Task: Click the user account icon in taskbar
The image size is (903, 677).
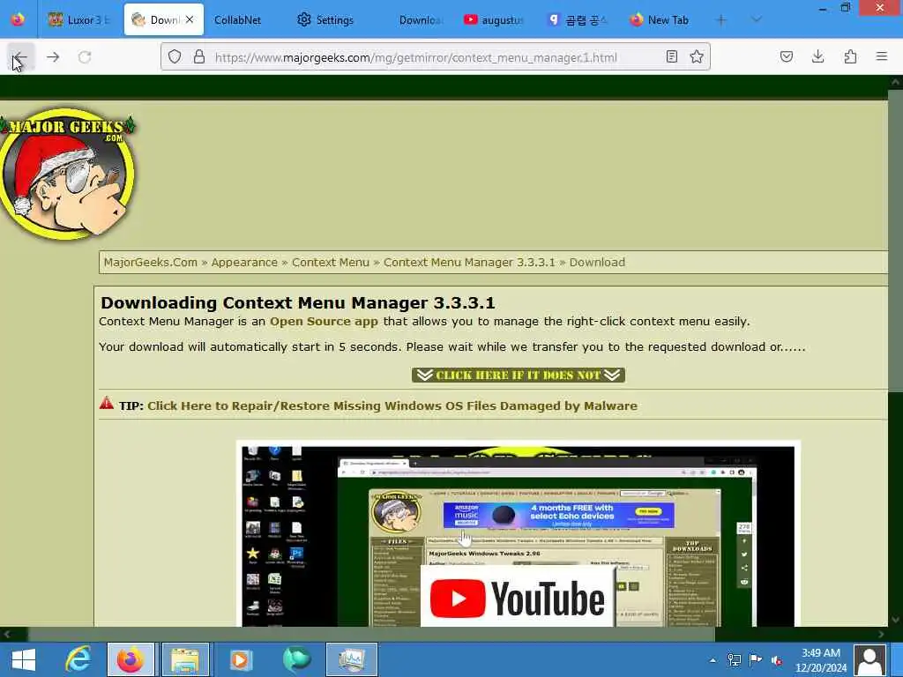Action: (x=870, y=660)
